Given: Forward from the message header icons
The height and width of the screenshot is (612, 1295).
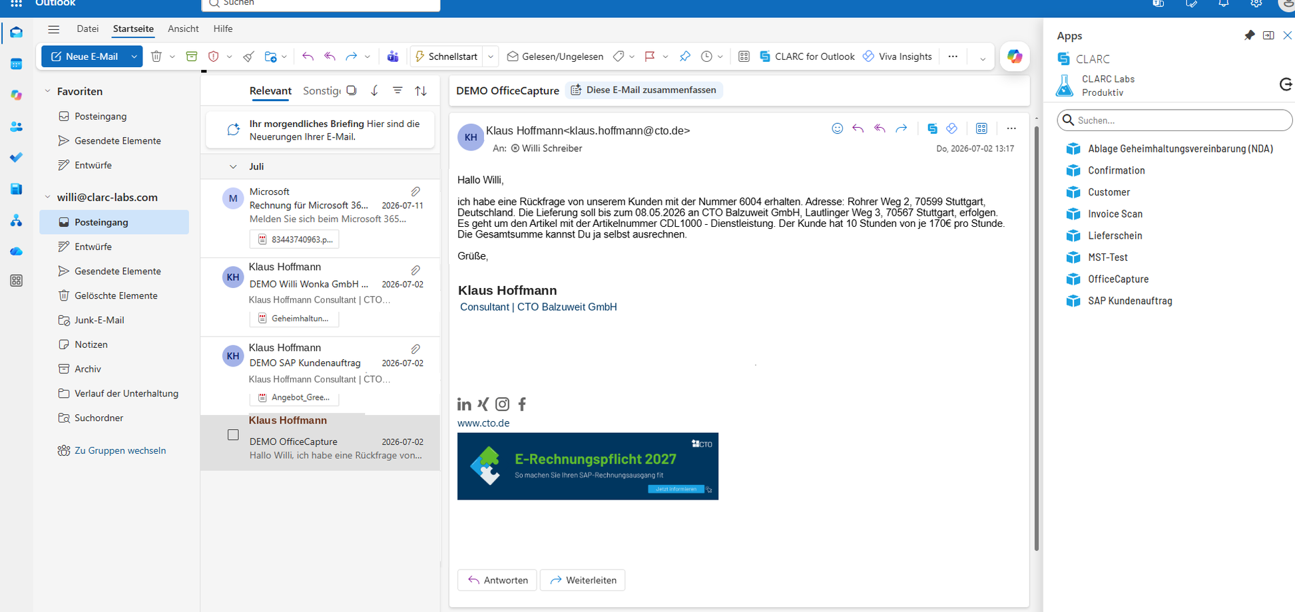Looking at the screenshot, I should tap(902, 128).
